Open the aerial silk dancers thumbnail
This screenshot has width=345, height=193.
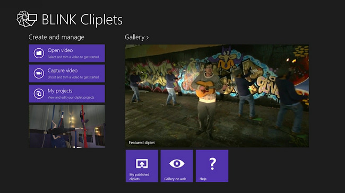click(67, 126)
